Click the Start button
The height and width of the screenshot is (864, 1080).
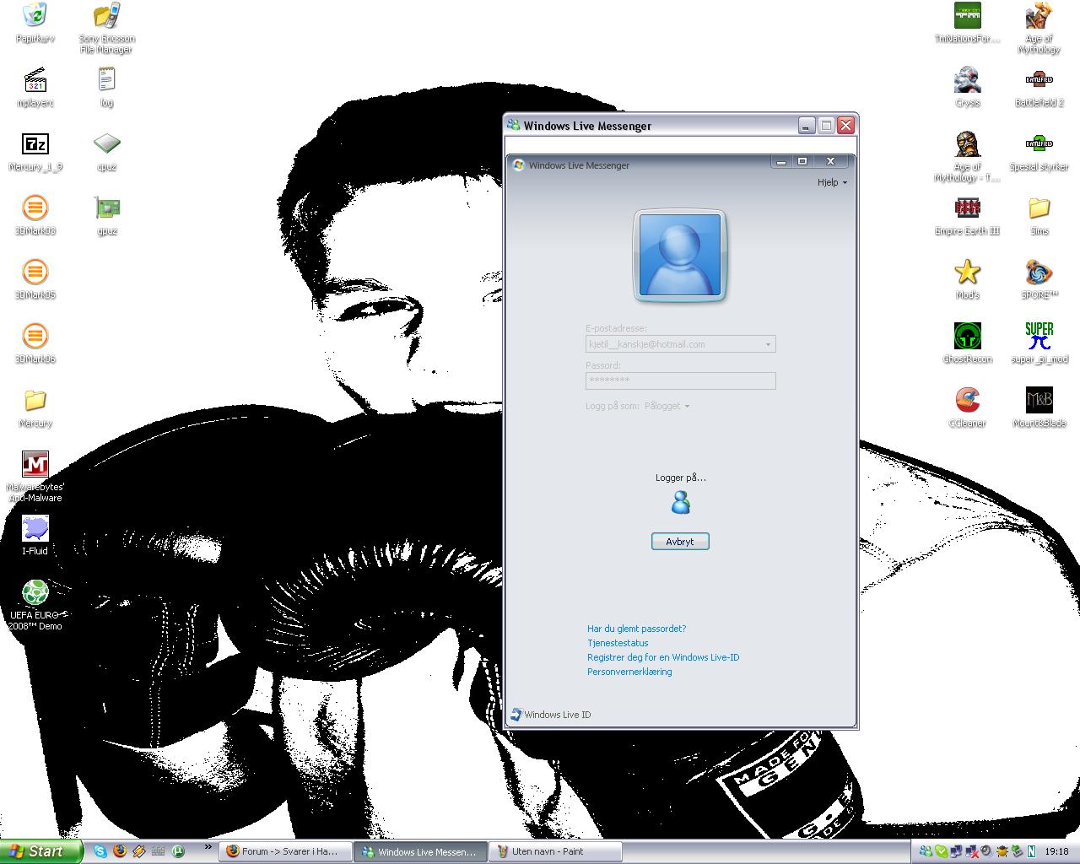tap(41, 851)
